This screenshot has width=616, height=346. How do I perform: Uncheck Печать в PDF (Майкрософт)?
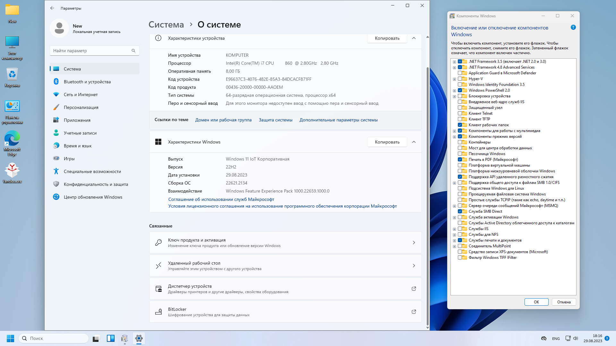pyautogui.click(x=460, y=160)
